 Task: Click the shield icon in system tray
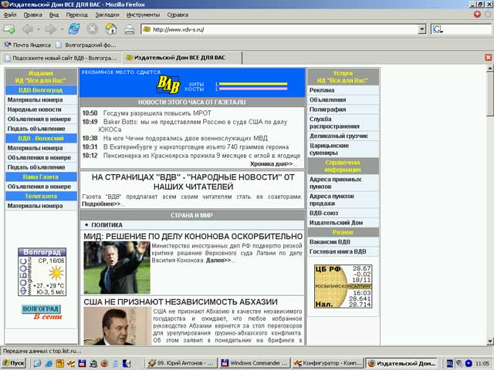point(459,363)
